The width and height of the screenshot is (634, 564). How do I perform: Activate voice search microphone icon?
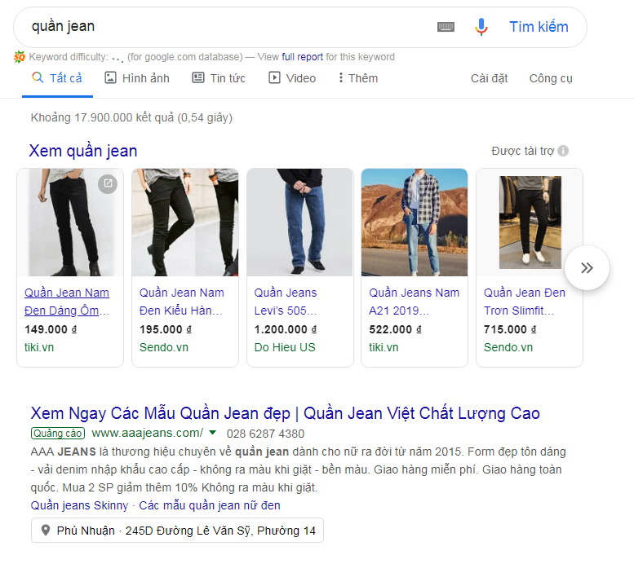[x=481, y=27]
